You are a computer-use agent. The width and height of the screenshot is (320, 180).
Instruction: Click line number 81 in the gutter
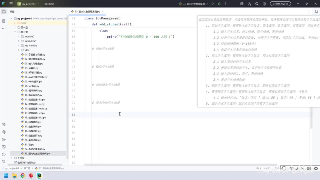(x=73, y=115)
